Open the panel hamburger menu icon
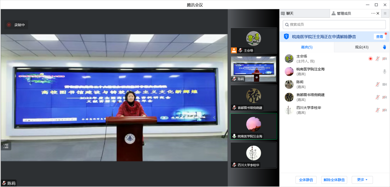390x187 pixels. tap(385, 13)
